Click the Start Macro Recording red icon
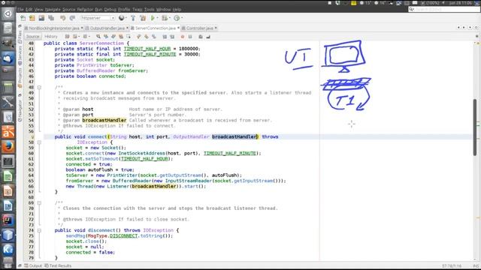This screenshot has width=481, height=270. pos(183,37)
